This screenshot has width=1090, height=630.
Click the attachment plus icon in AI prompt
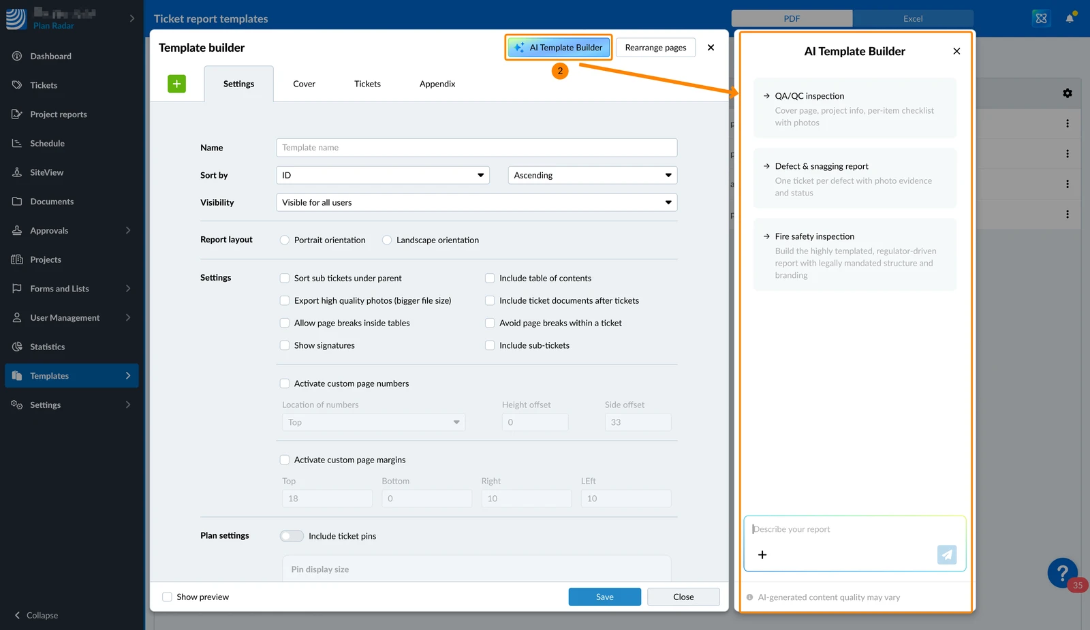(x=762, y=555)
